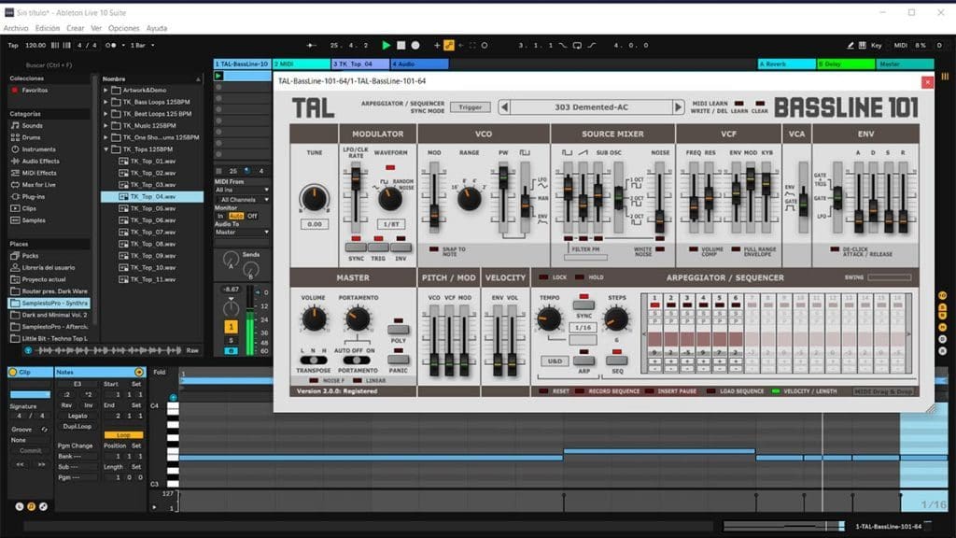Toggle Fold button in piano roll

(159, 372)
